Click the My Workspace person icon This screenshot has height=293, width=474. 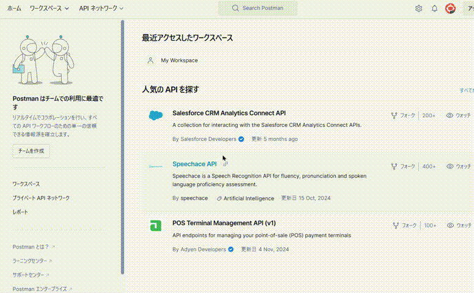pyautogui.click(x=150, y=60)
